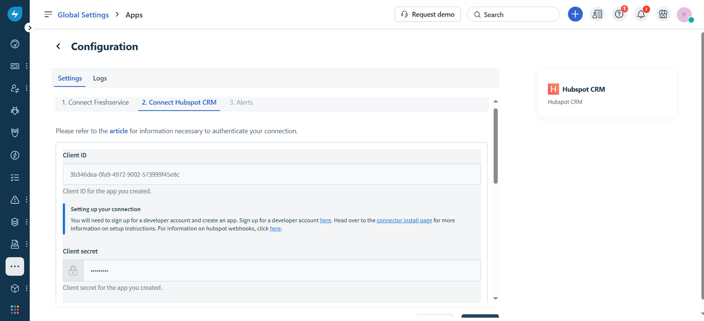Open the help question mark icon
Image resolution: width=704 pixels, height=321 pixels.
point(619,14)
